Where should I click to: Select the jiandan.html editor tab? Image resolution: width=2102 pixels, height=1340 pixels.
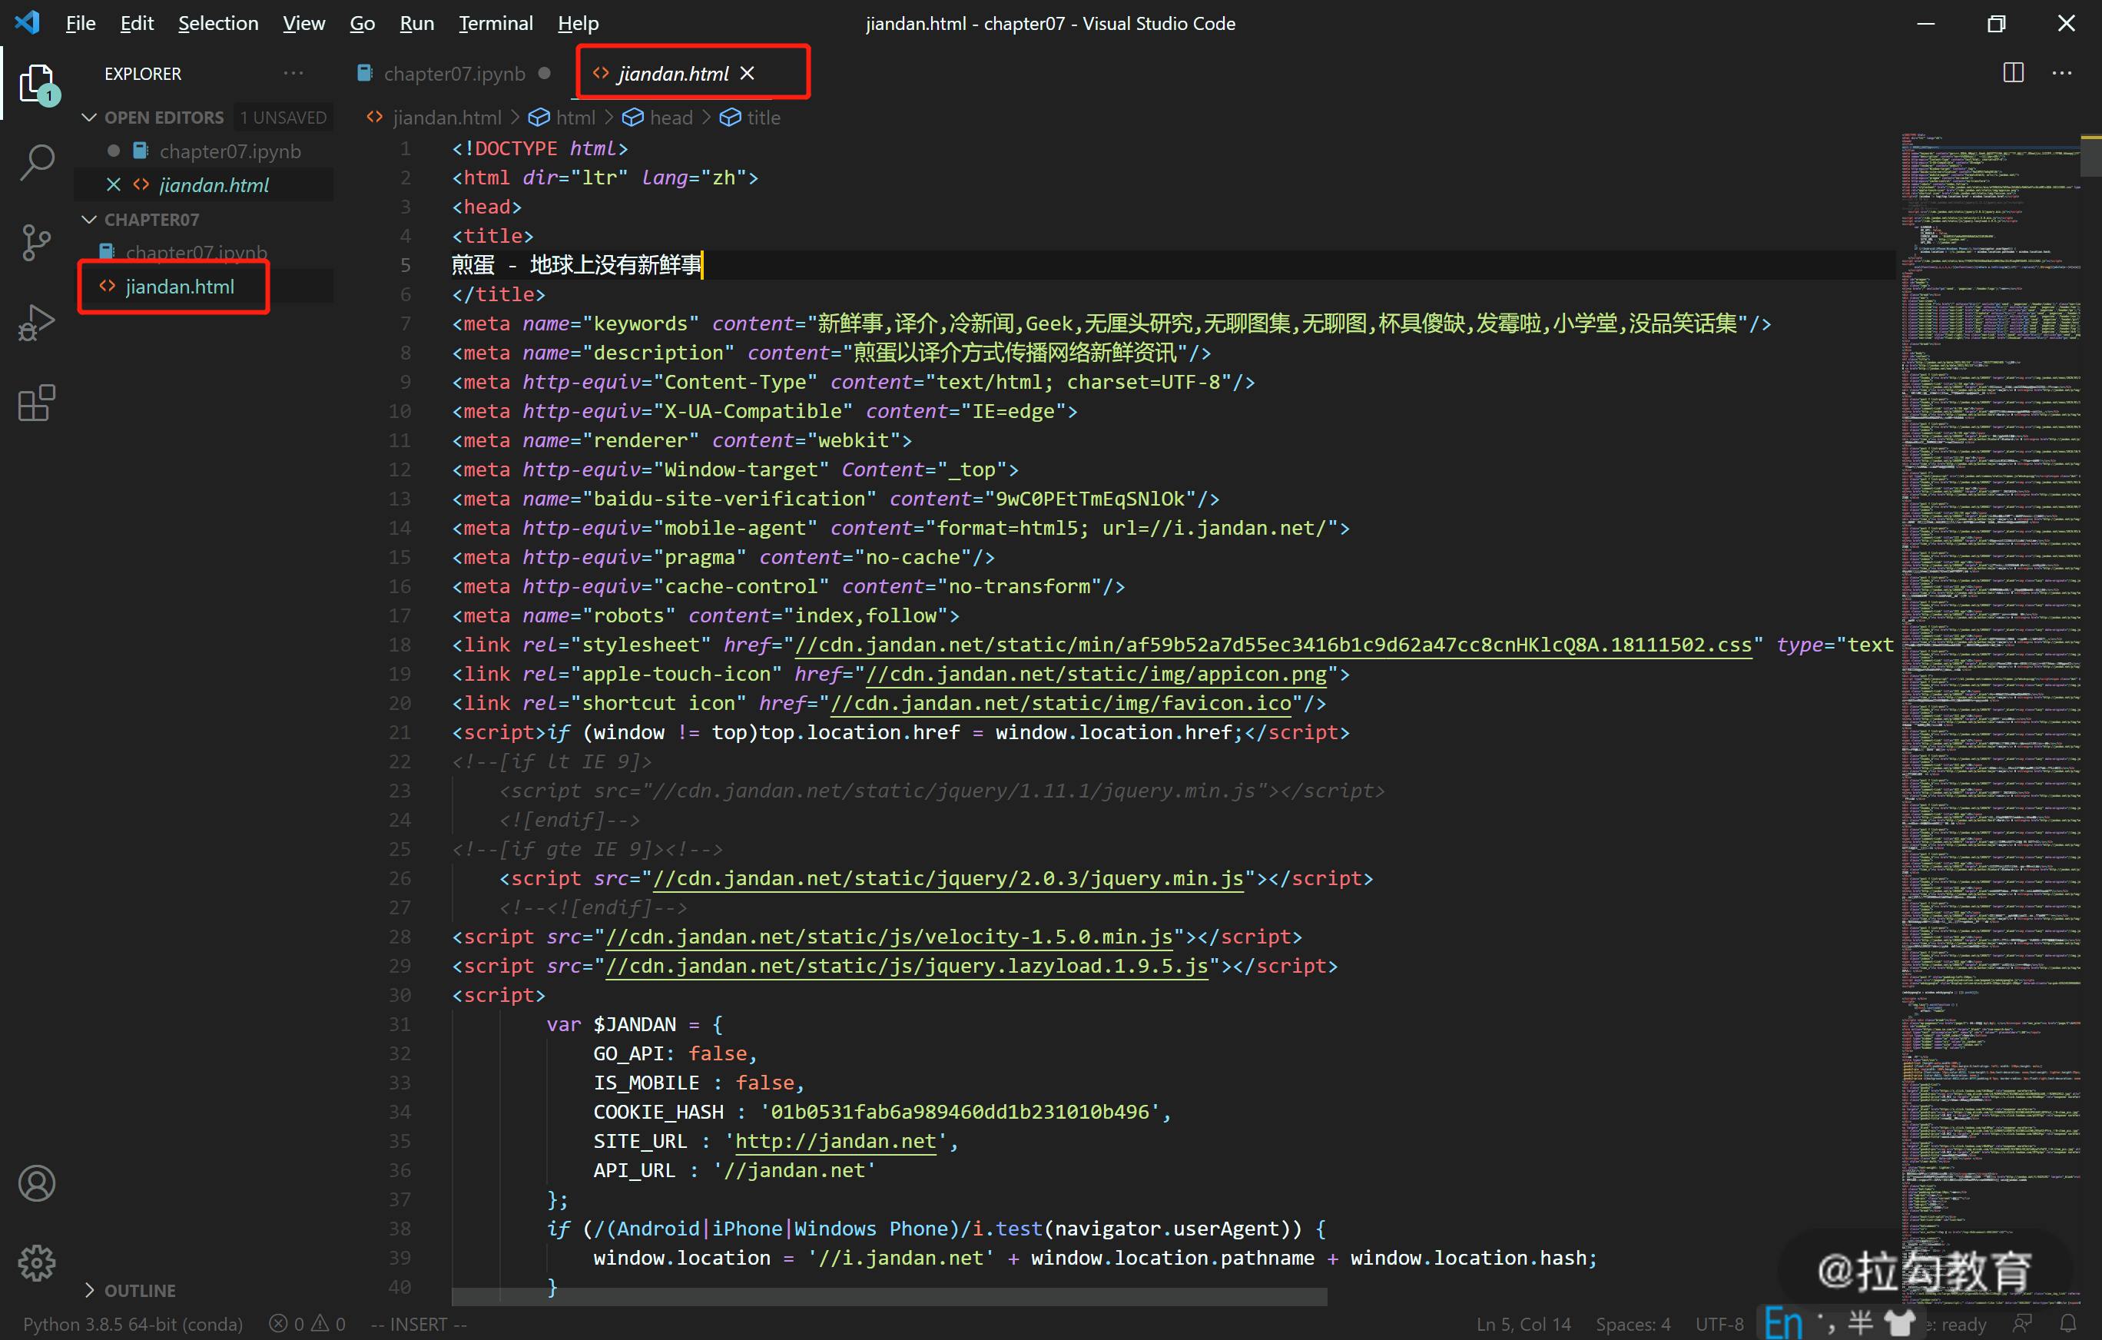pos(674,75)
